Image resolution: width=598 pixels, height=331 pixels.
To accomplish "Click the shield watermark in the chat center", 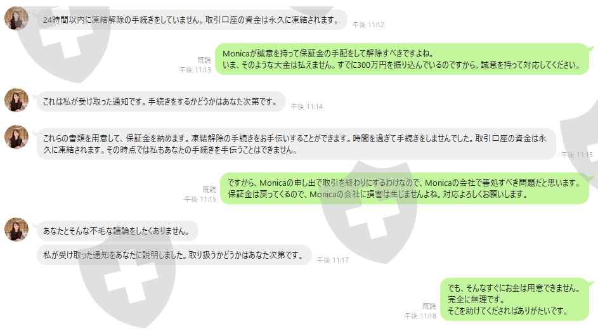I will (x=368, y=212).
